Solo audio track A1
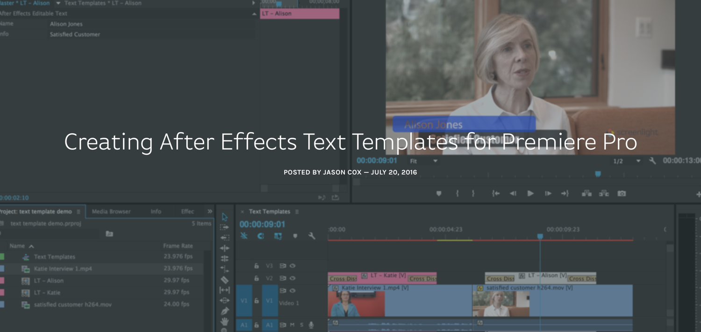This screenshot has width=701, height=332. click(x=301, y=325)
